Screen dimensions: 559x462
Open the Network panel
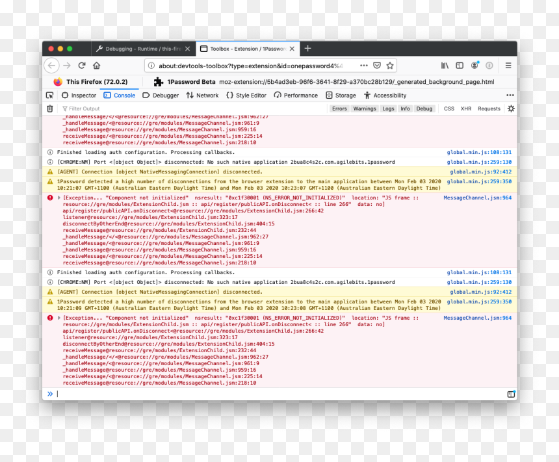202,95
